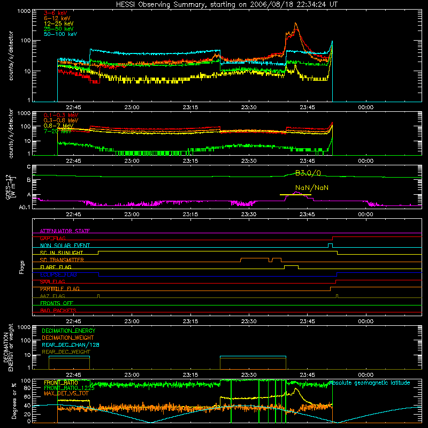Click the BAD_PACKETS flag label

58,310
